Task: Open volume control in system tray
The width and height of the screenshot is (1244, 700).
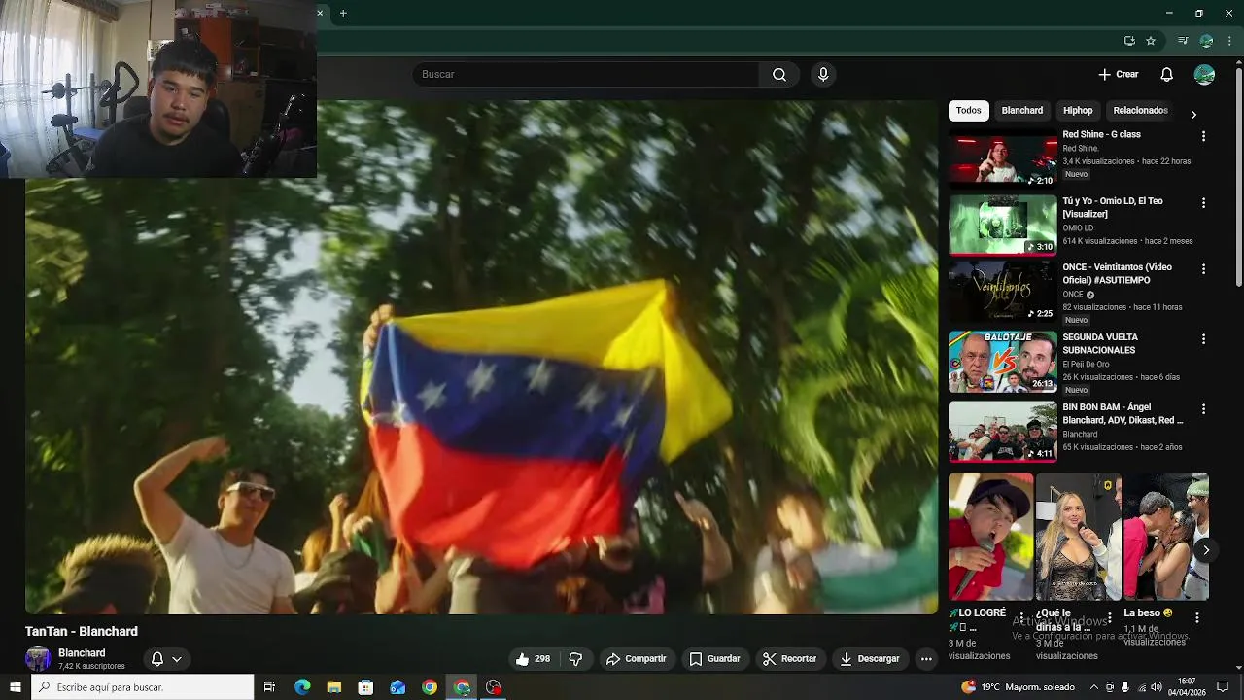Action: coord(1156,687)
